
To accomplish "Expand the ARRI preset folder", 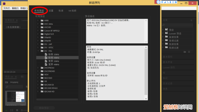I will [38, 20].
